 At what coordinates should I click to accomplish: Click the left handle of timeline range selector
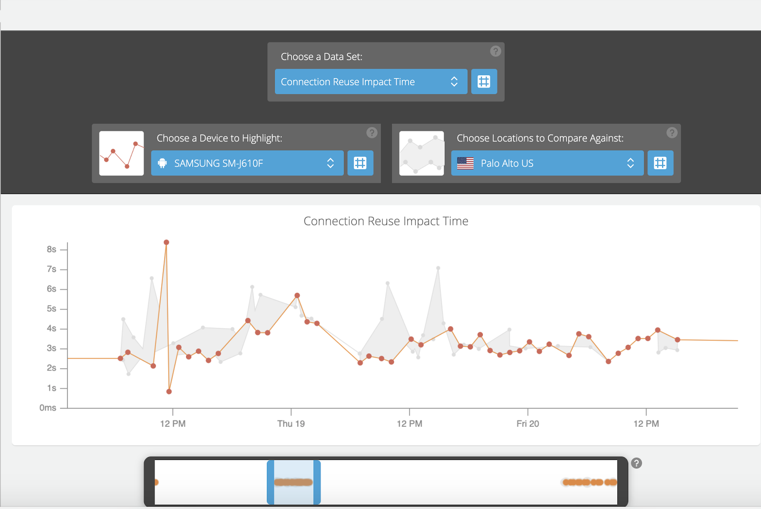pos(271,482)
